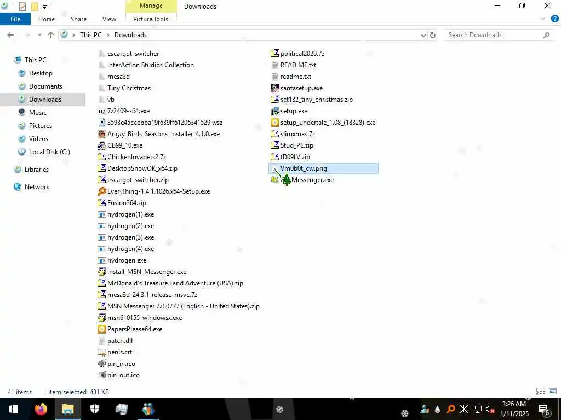Select the PapersPlease64.exe icon
561x420 pixels.
(x=101, y=329)
